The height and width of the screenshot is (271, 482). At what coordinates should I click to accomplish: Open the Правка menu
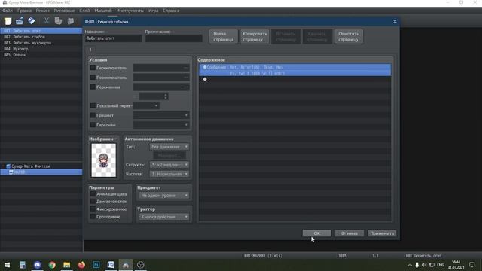pyautogui.click(x=24, y=11)
